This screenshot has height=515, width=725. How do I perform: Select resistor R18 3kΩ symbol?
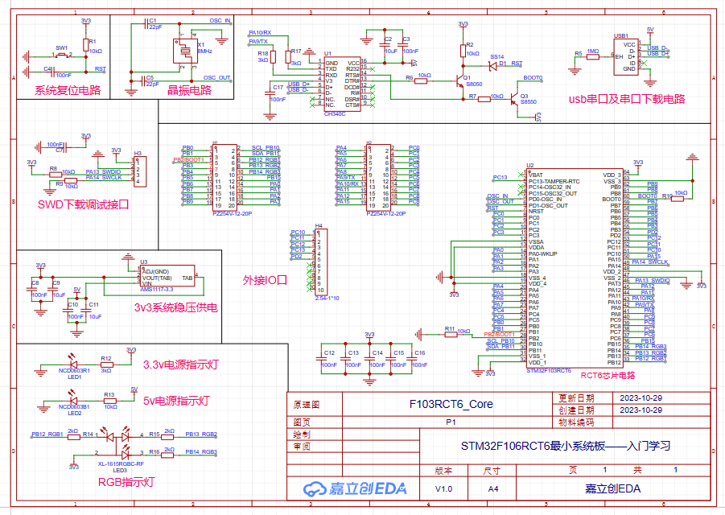point(274,57)
